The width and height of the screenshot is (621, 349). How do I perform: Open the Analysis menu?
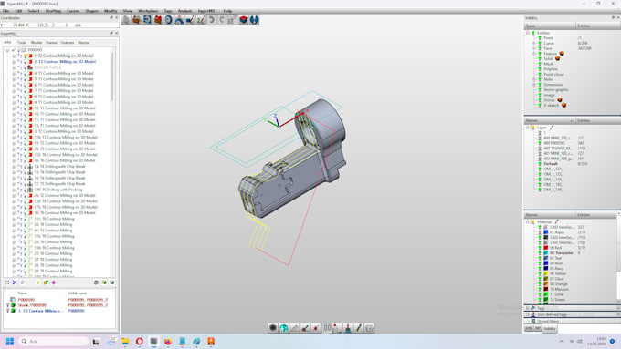[x=185, y=11]
